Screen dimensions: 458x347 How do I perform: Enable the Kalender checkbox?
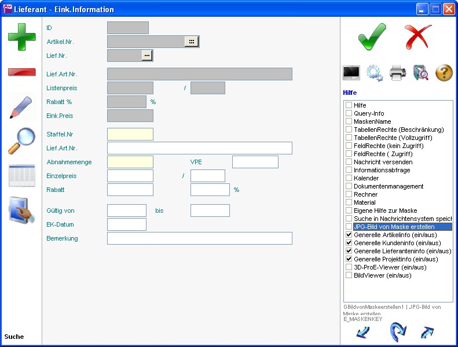click(x=349, y=179)
